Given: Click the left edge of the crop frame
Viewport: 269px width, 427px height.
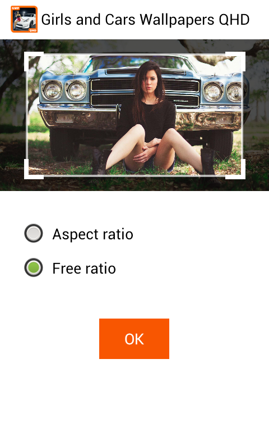Looking at the screenshot, I should 27,116.
